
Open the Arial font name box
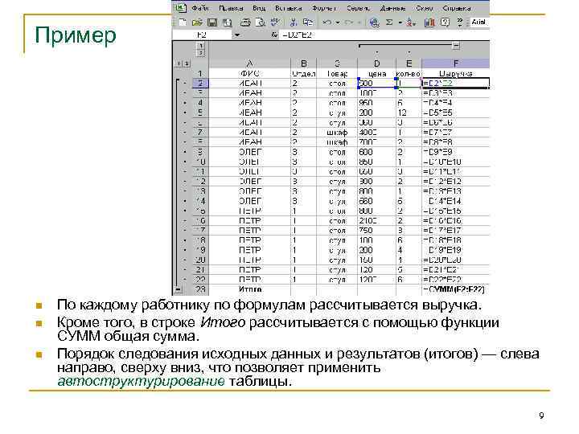click(479, 23)
